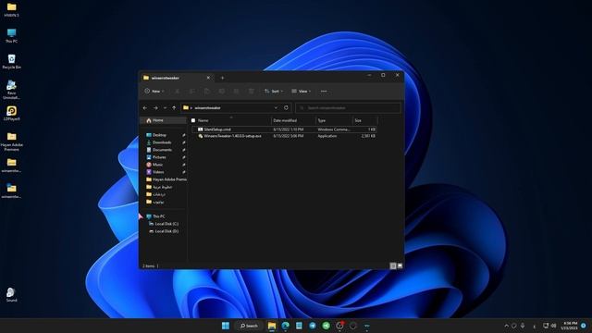Switch to details view in status bar
Screen dimensions: 592x333
[393, 266]
